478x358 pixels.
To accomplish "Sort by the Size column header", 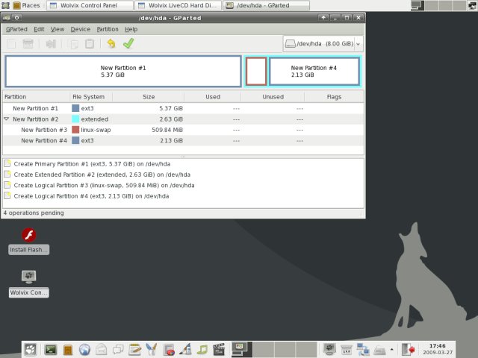I will point(149,97).
